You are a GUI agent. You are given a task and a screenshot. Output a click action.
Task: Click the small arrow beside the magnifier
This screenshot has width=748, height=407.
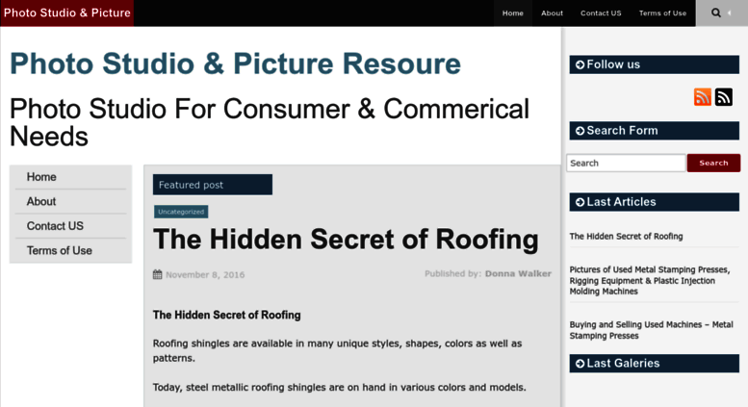point(730,13)
